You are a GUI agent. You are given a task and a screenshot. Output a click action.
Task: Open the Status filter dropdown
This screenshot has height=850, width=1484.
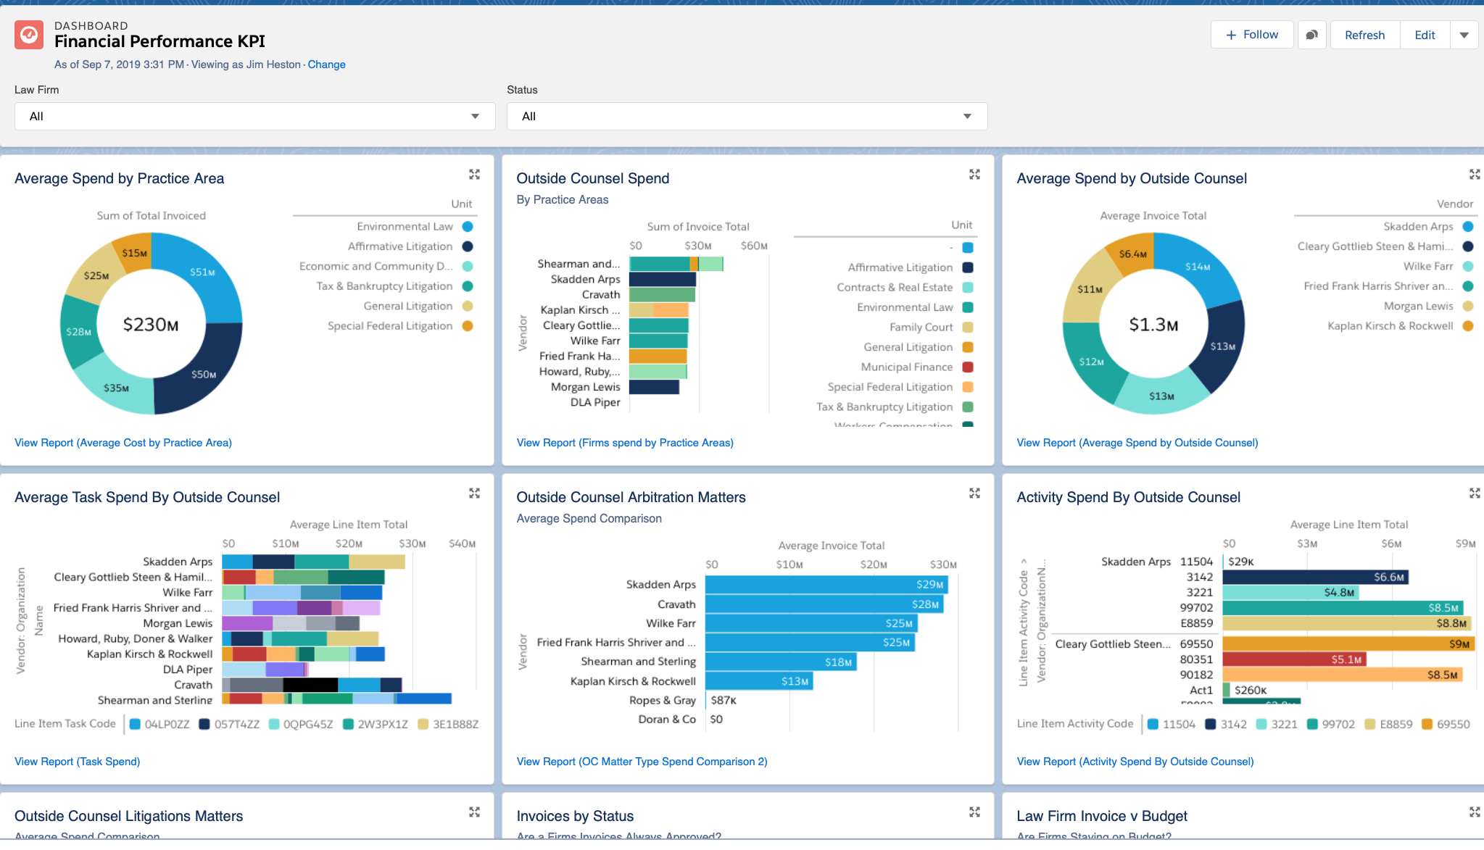746,116
